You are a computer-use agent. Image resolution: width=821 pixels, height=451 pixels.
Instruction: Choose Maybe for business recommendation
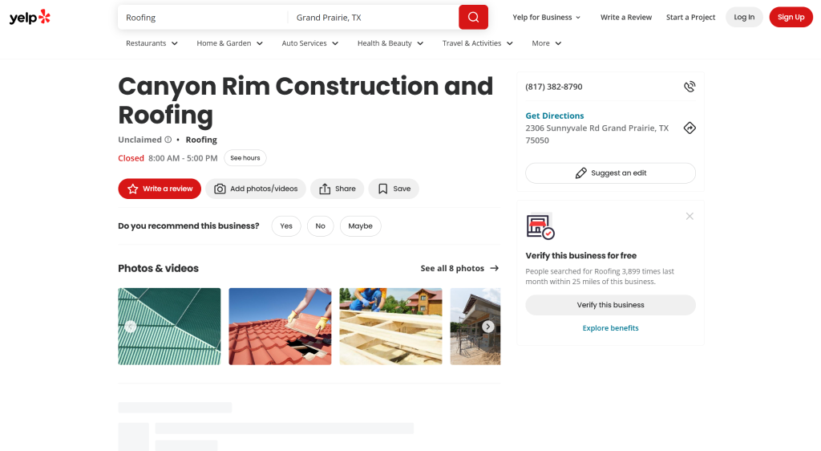pyautogui.click(x=360, y=226)
